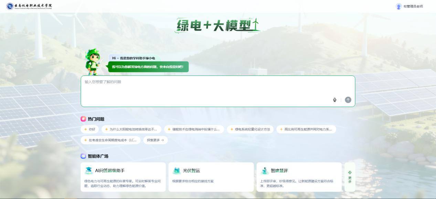Select the 你好 hot question chip
436x199 pixels.
89,129
